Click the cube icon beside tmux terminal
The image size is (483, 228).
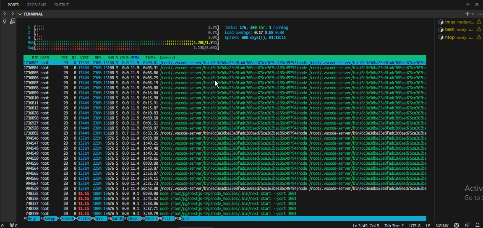click(x=441, y=22)
